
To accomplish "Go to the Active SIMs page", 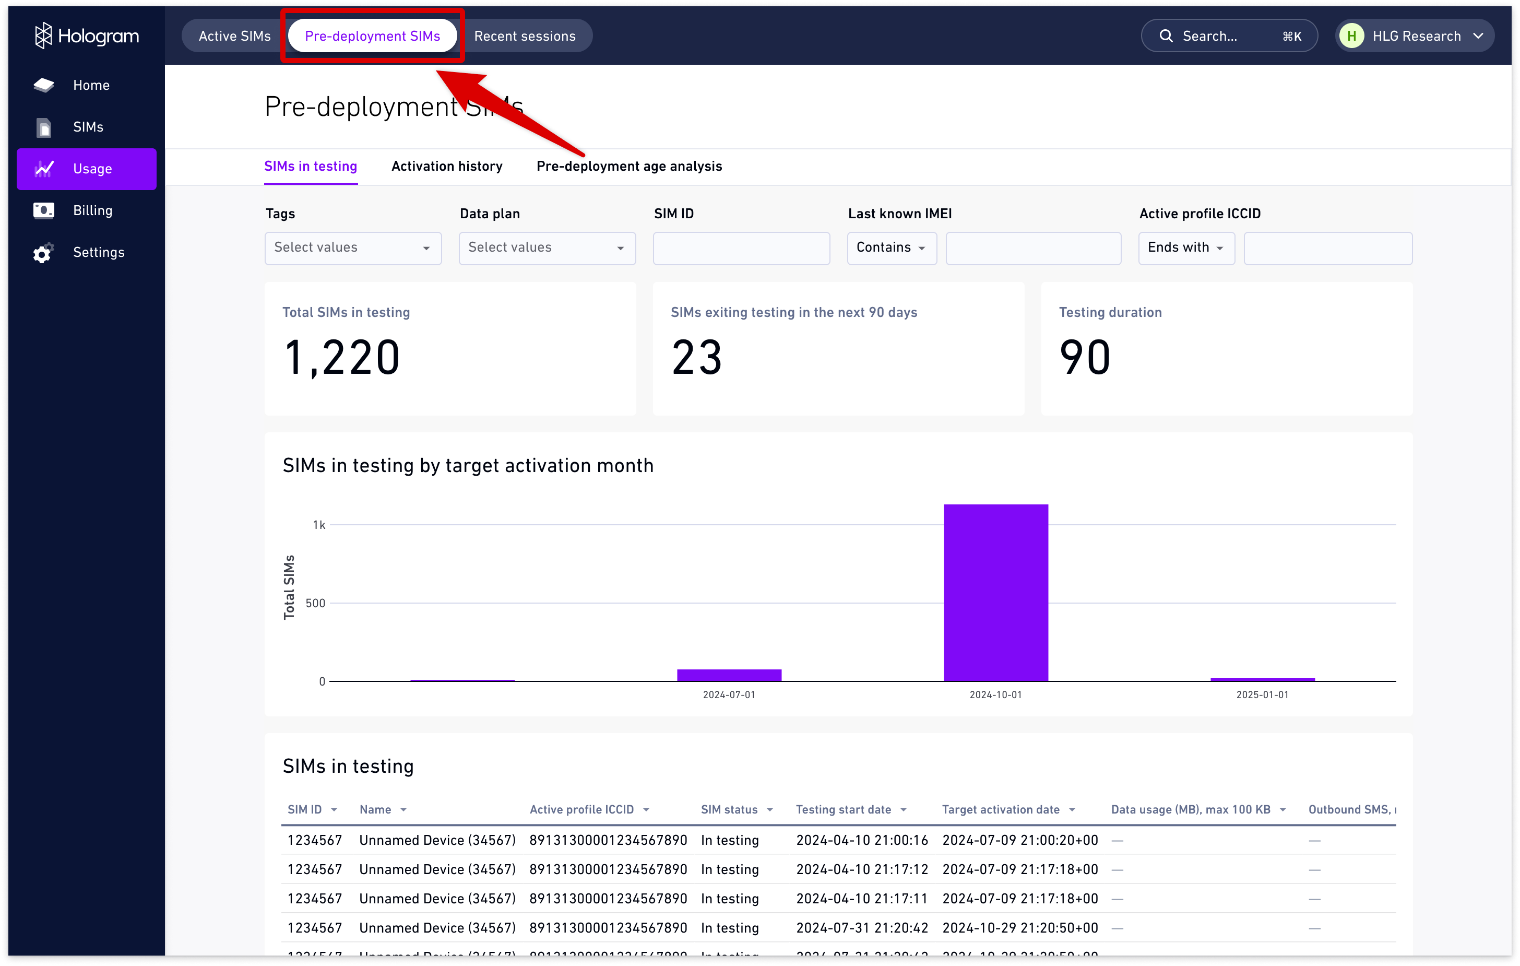I will point(233,36).
